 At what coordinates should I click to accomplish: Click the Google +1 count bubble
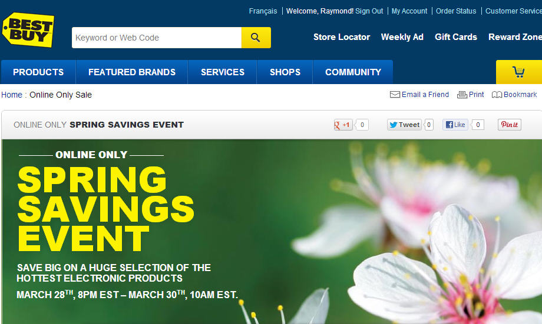tap(362, 125)
